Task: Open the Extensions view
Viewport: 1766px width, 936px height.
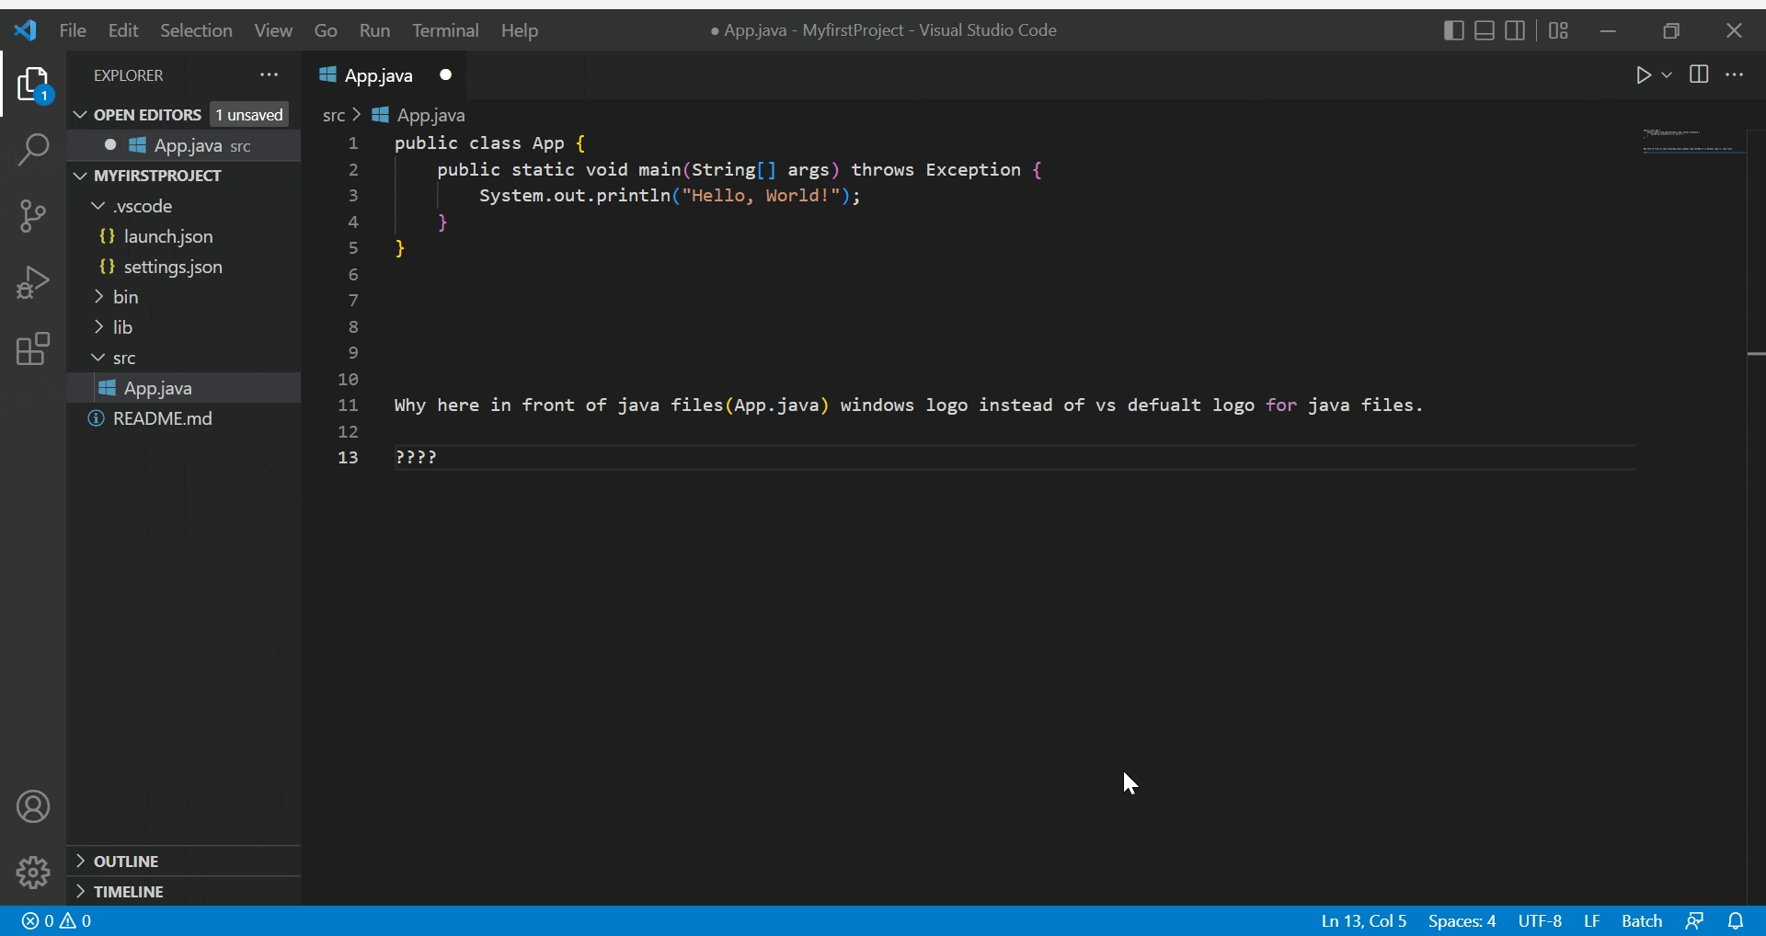Action: point(33,349)
